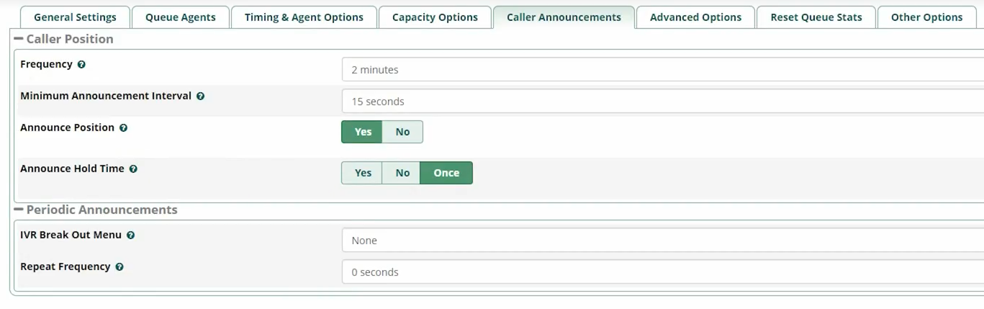
Task: Set Announce Position to Yes
Action: tap(362, 132)
